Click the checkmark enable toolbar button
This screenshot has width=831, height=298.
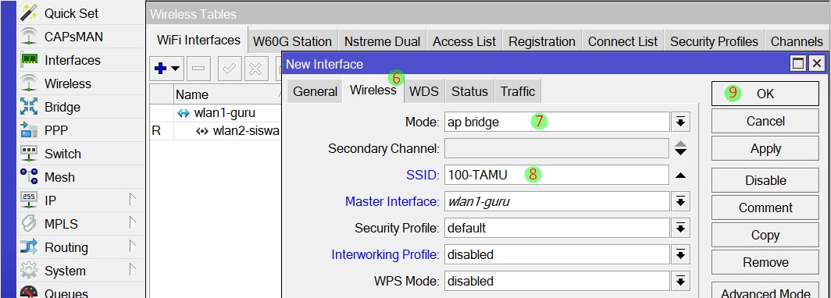click(230, 69)
